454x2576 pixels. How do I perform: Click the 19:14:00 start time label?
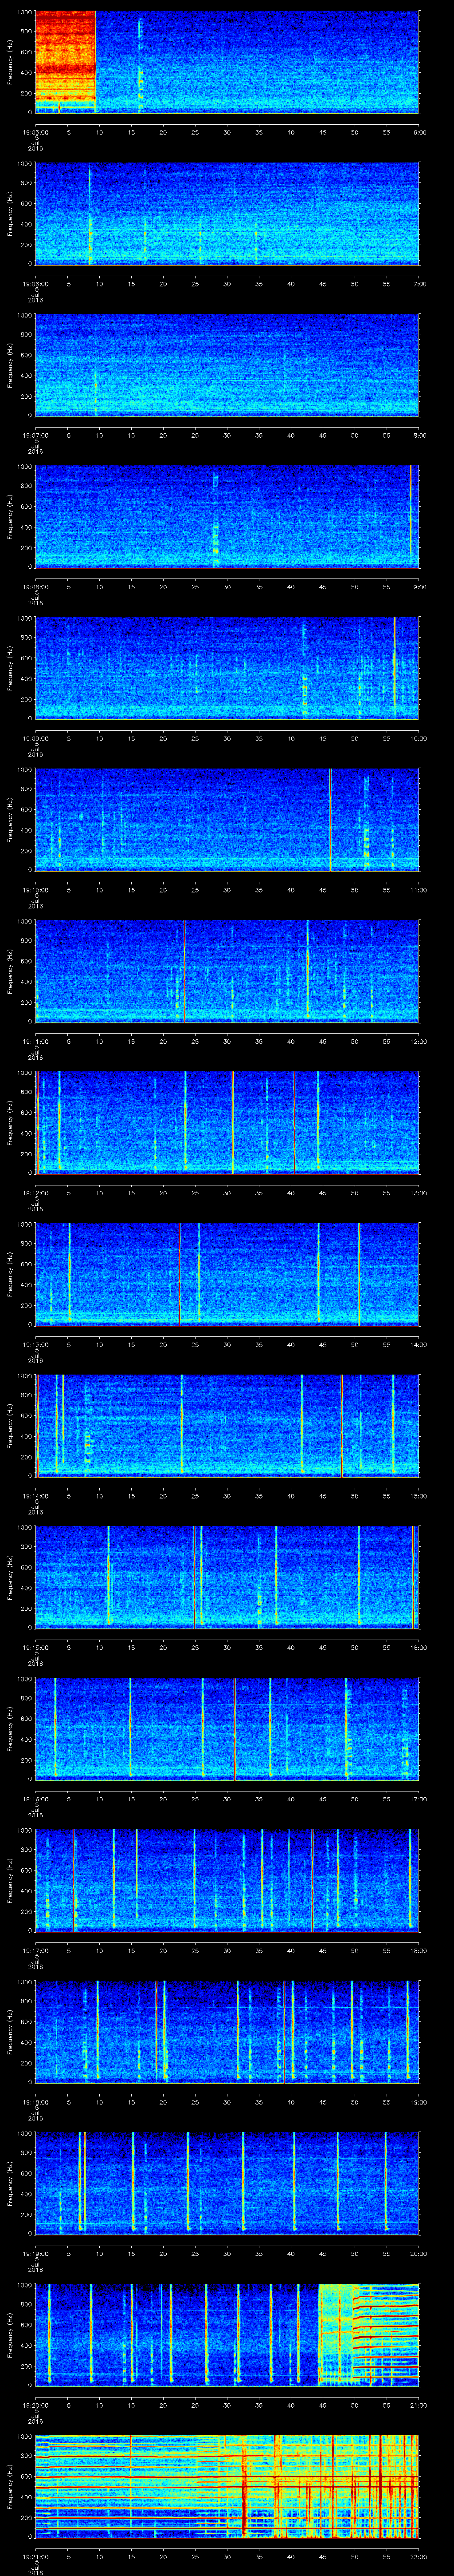[36, 1495]
